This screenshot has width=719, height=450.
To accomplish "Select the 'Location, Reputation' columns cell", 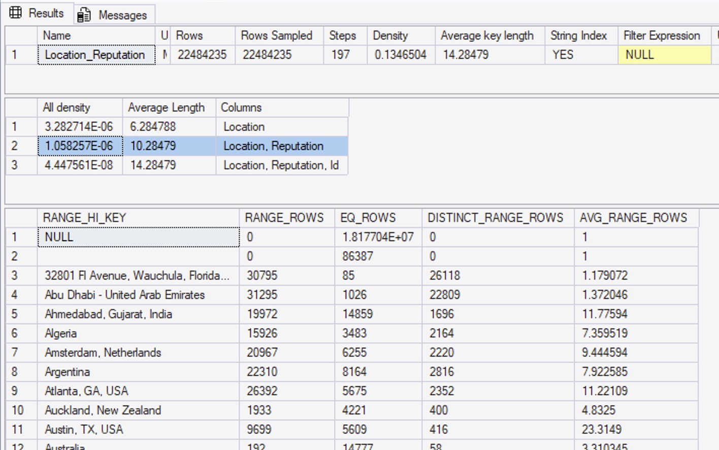I will (x=274, y=146).
